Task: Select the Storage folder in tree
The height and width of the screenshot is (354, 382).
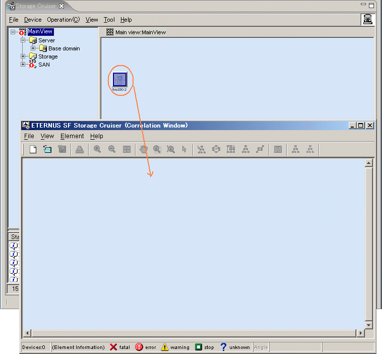Action: pos(48,56)
